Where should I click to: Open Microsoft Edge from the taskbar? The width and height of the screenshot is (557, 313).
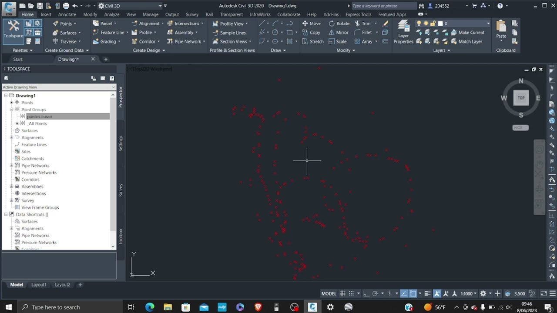[x=150, y=307]
